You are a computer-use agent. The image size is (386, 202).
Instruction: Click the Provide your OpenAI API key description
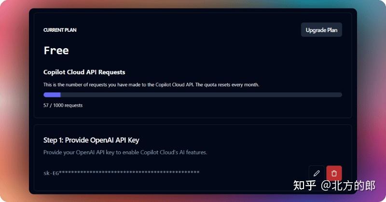point(125,152)
